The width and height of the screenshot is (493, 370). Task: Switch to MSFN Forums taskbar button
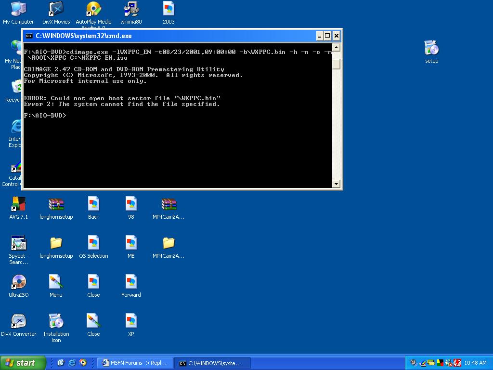(135, 363)
